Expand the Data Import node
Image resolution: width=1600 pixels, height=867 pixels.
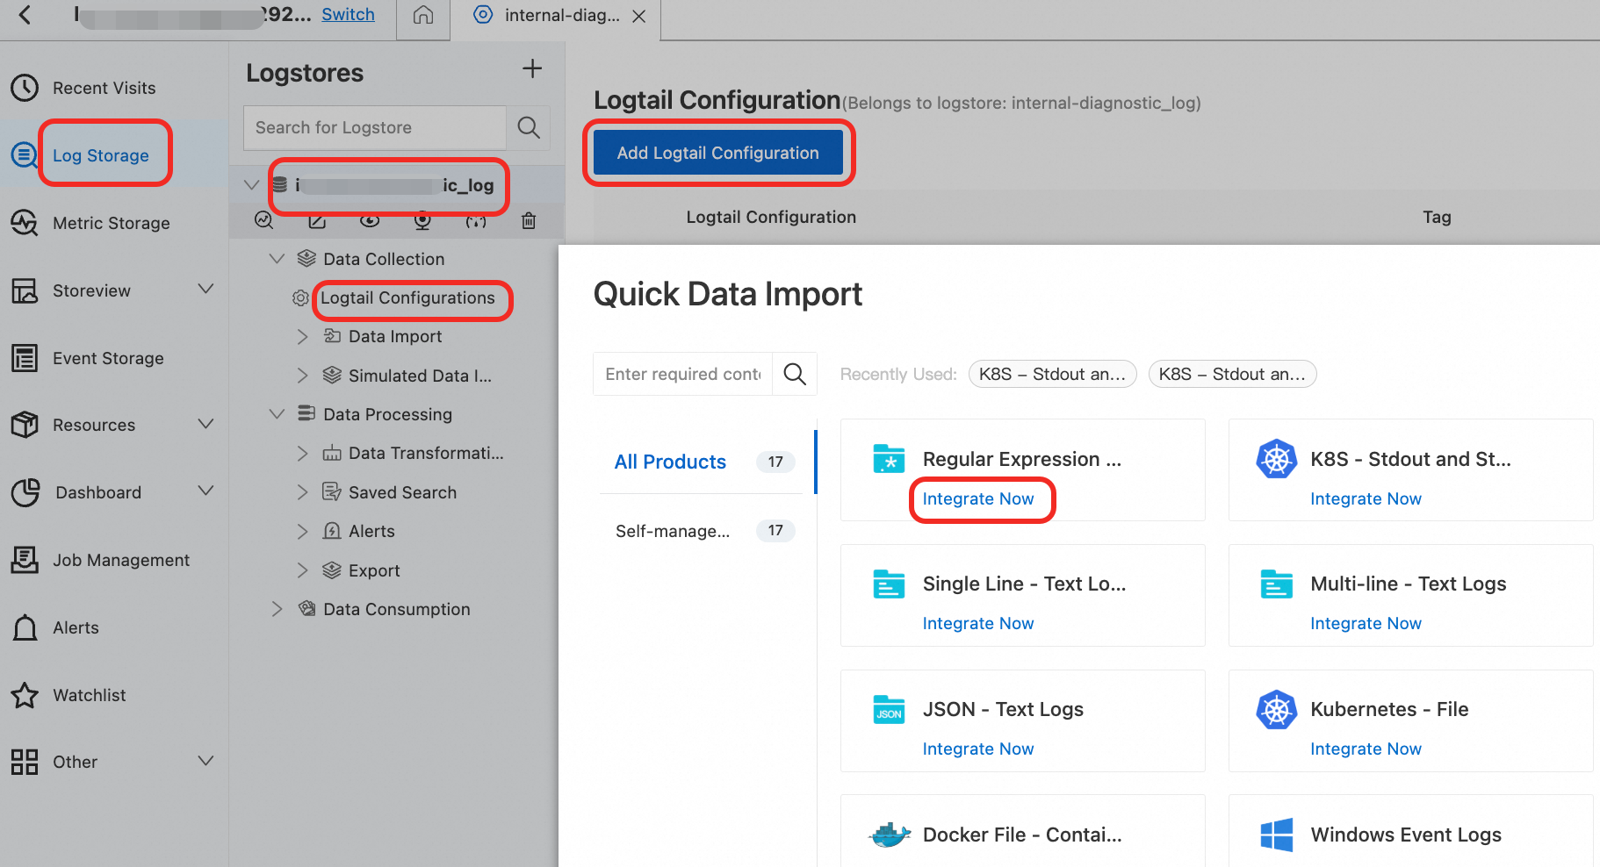302,337
